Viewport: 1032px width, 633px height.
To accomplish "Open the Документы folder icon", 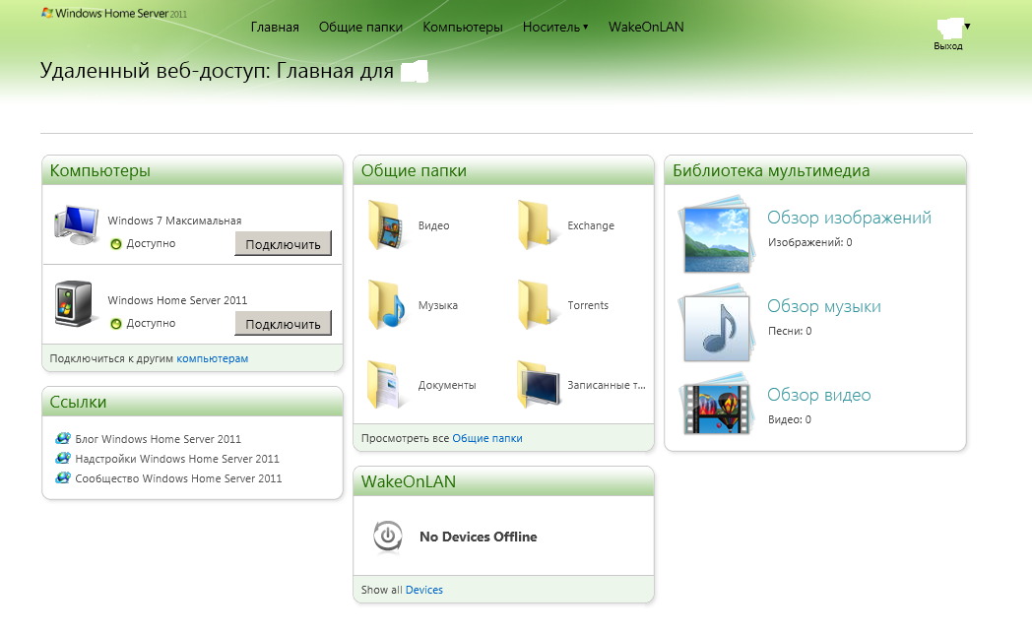I will point(387,385).
